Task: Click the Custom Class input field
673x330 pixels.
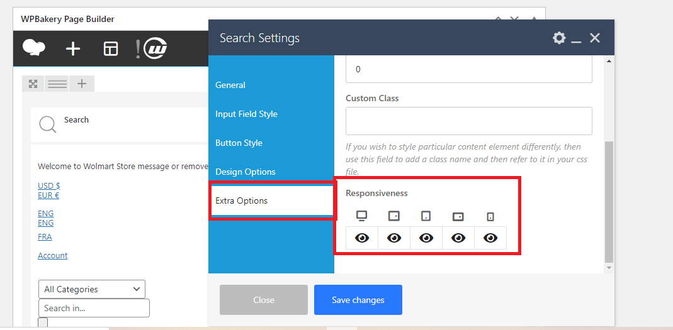Action: pos(469,121)
